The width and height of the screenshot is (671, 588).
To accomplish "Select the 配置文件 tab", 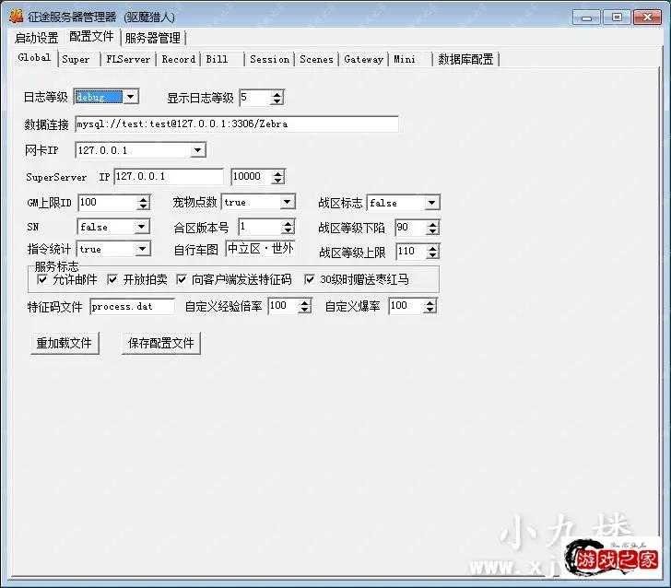I will pos(91,37).
